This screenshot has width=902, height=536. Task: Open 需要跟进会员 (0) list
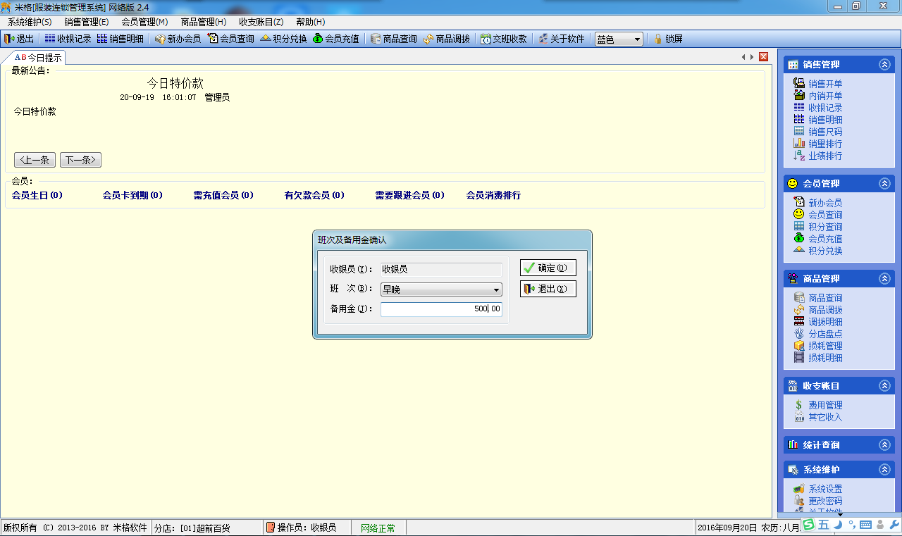tap(409, 195)
